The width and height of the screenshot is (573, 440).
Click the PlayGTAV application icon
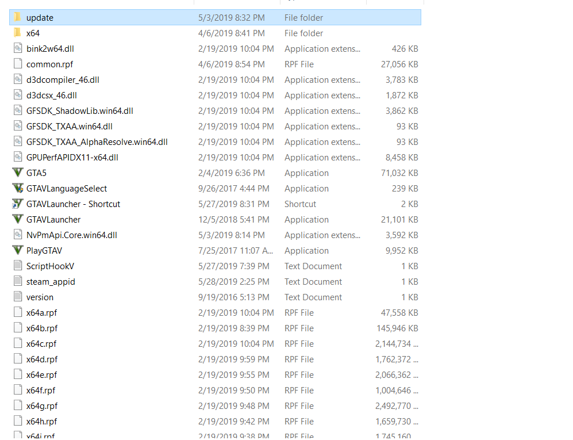(x=18, y=251)
